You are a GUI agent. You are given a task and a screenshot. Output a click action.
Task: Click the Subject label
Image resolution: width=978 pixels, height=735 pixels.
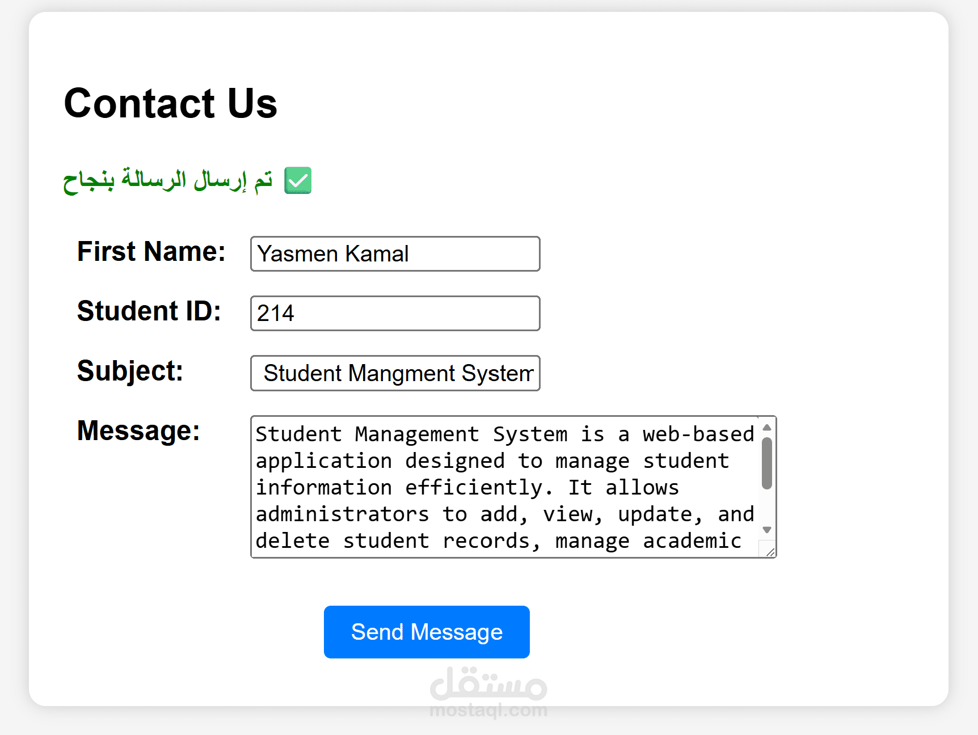[130, 371]
